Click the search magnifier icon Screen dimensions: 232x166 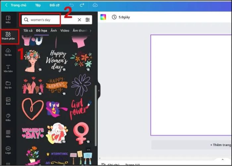26,20
